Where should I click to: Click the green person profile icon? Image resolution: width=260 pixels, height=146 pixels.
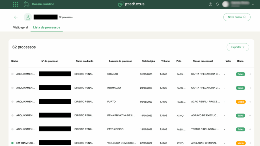click(28, 17)
